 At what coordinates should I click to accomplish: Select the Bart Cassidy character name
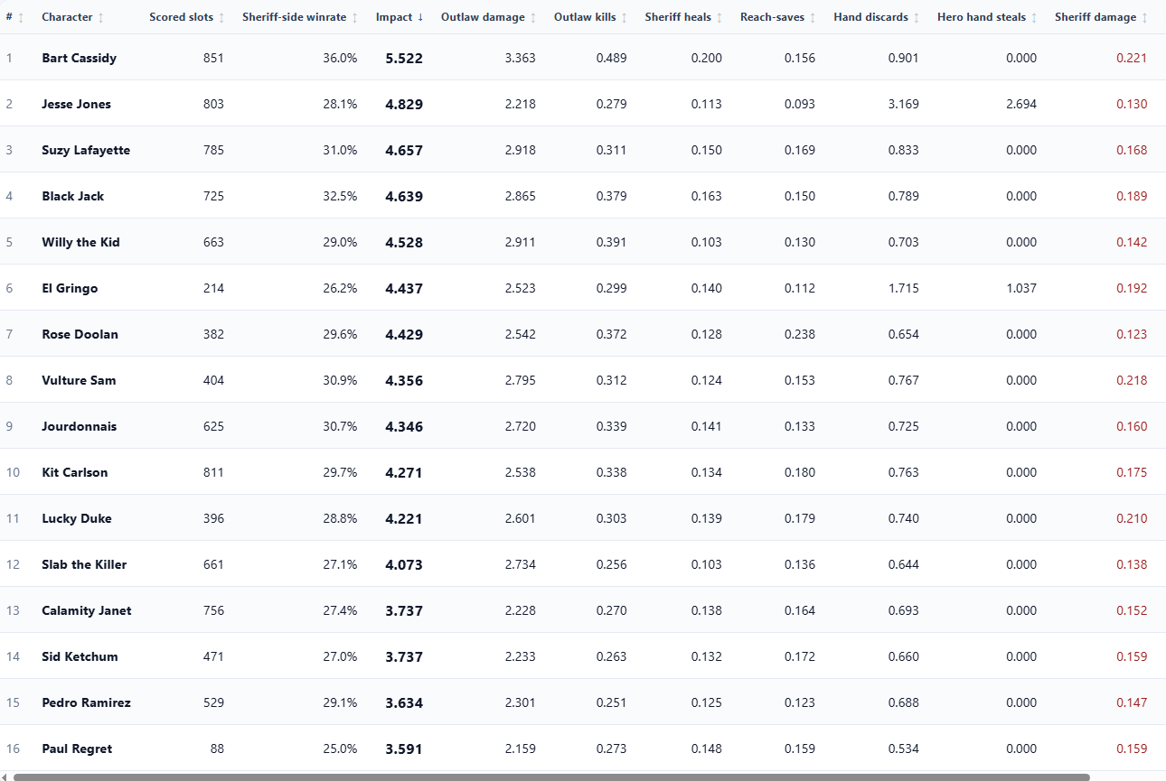(79, 58)
